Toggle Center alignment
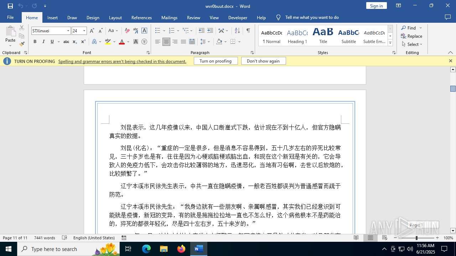Viewport: 456px width, 256px height. pos(166,42)
